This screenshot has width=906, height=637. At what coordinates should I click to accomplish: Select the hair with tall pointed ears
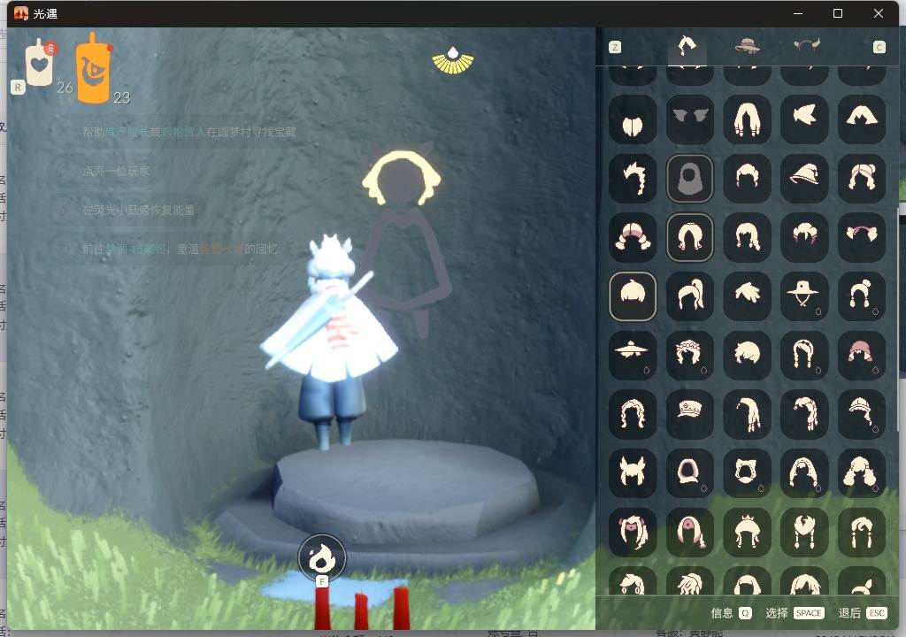coord(633,473)
